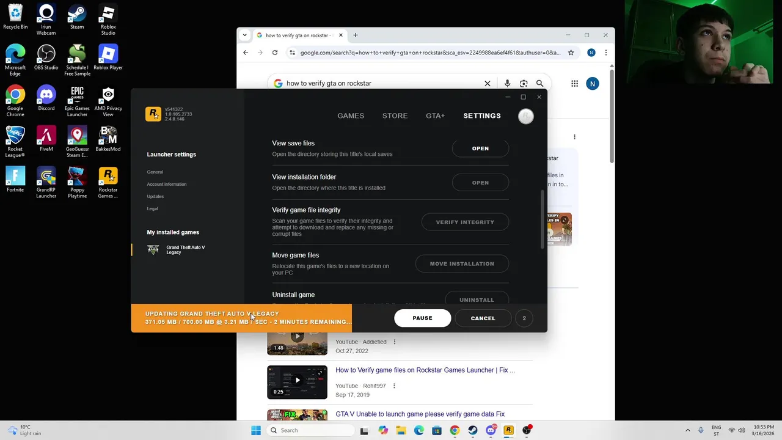782x440 pixels.
Task: Launch Discord from the desktop
Action: [x=46, y=98]
